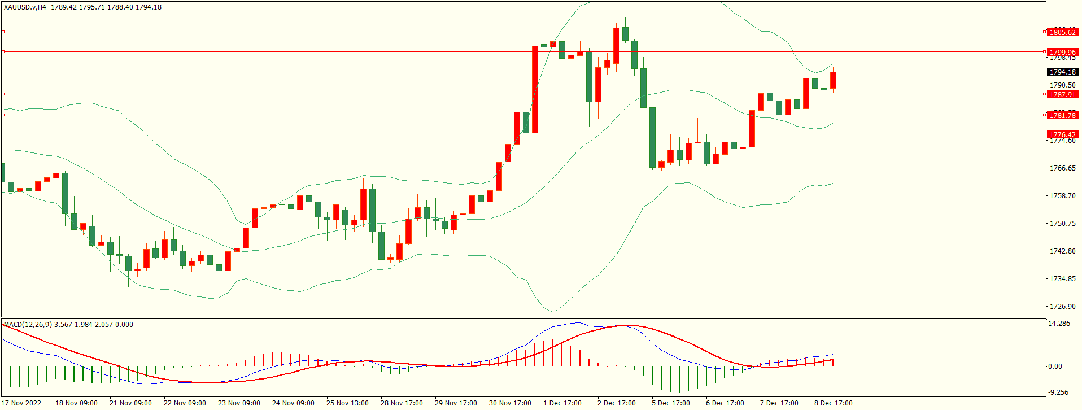Click the MACD(12,26,9) indicator label
The width and height of the screenshot is (1082, 410).
[28, 325]
